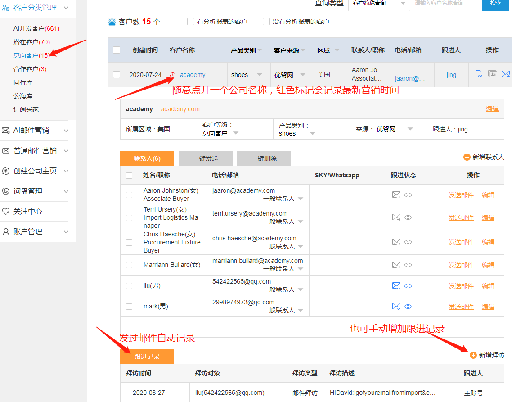Viewport: 512px width, 402px height.
Task: Open 合作客户(3) in sidebar
Action: 30,69
